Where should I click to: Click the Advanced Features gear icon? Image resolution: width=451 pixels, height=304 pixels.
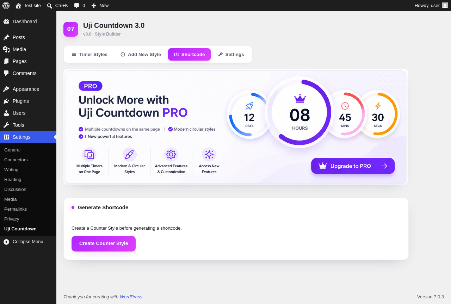click(171, 155)
